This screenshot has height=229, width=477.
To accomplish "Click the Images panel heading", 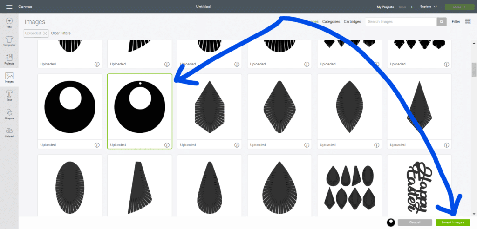I will tap(35, 22).
